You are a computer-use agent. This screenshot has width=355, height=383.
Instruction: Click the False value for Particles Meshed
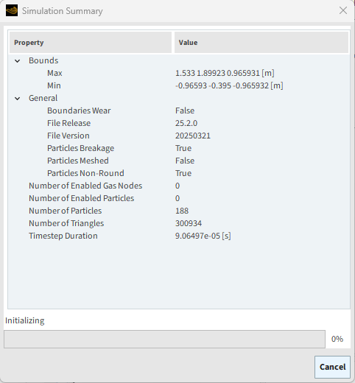click(185, 161)
